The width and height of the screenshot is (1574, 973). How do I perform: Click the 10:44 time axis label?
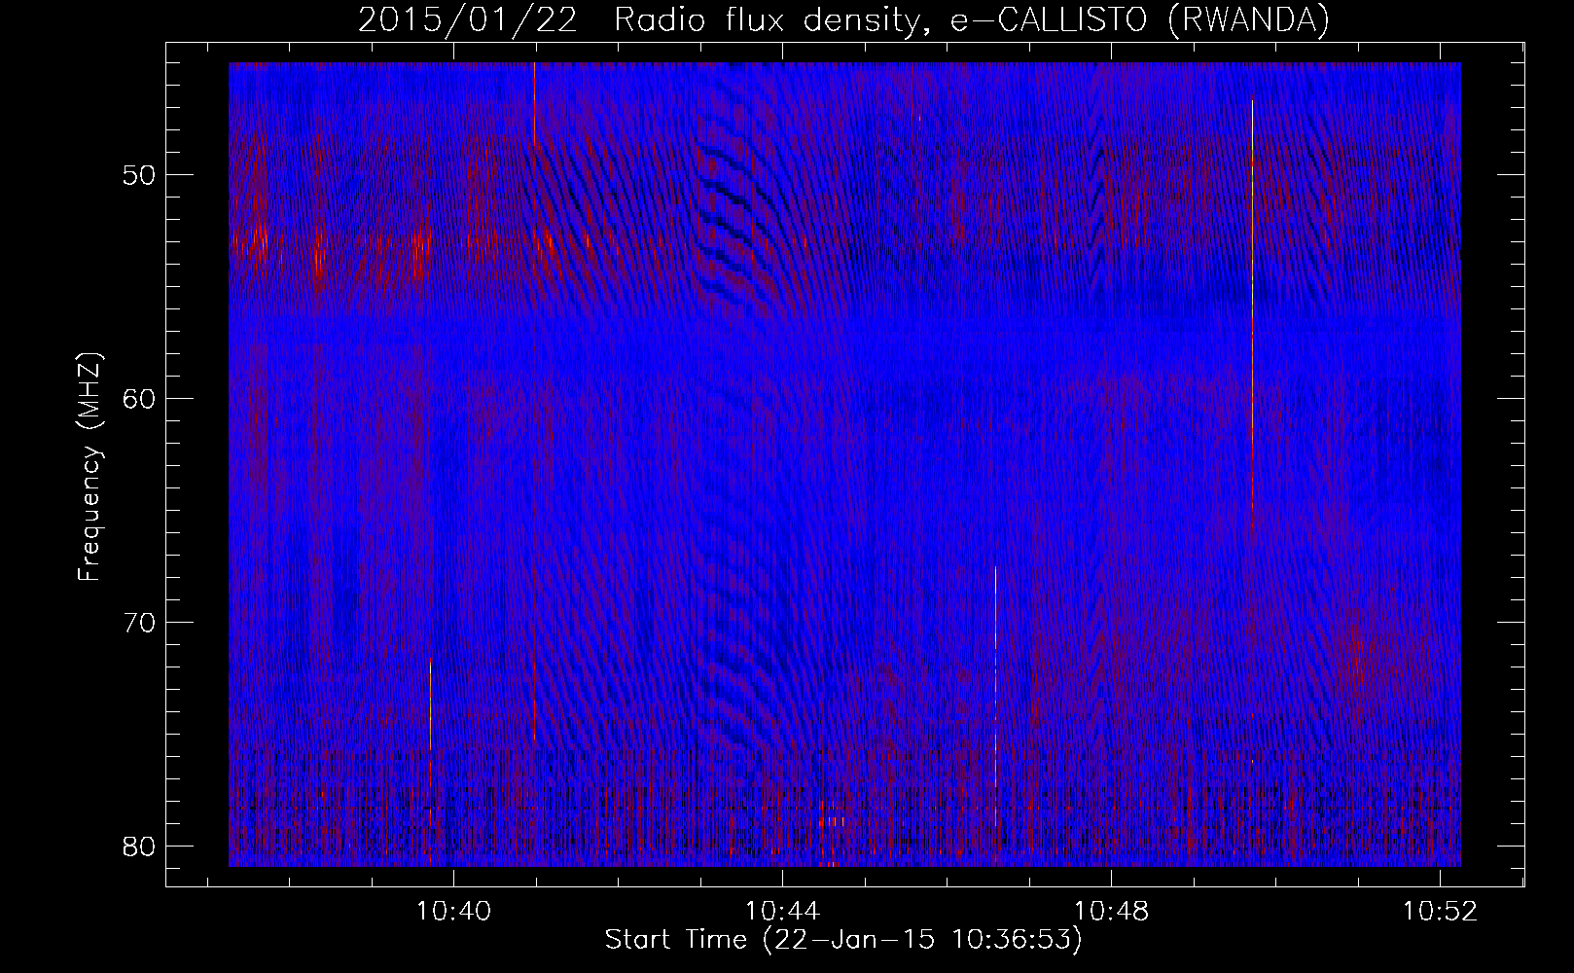pyautogui.click(x=782, y=912)
